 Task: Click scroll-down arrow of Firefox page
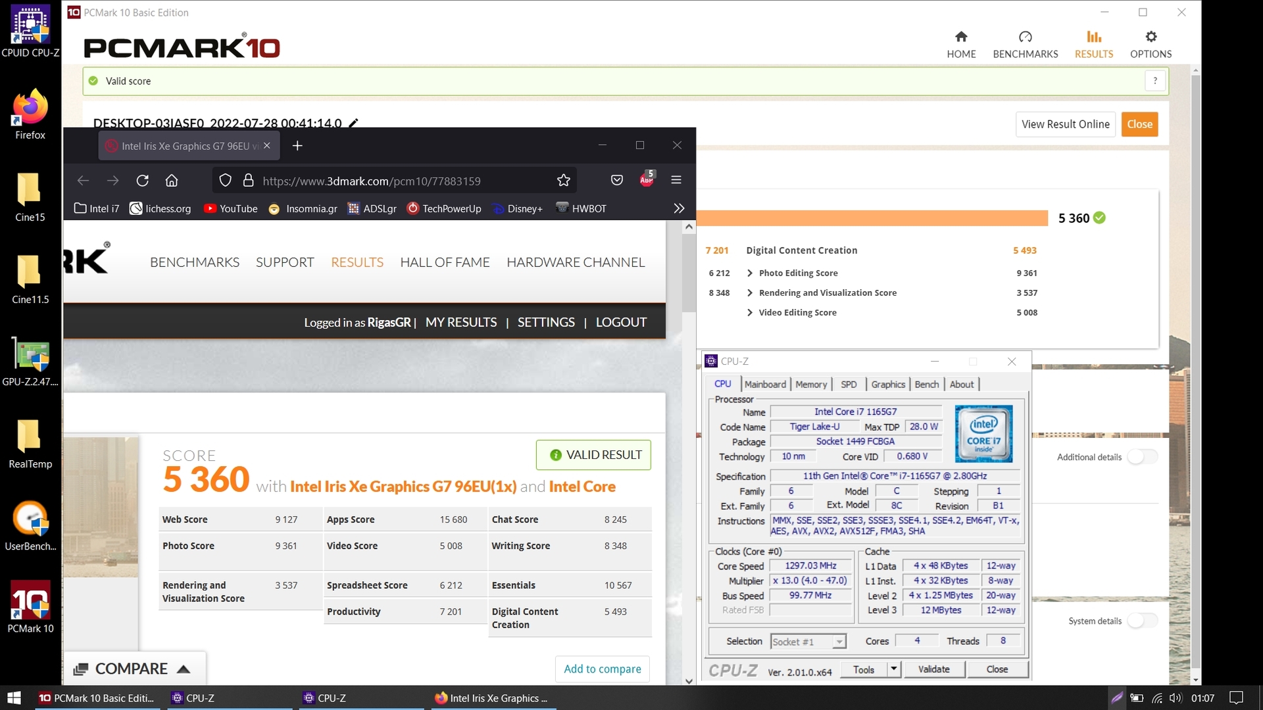pyautogui.click(x=689, y=681)
